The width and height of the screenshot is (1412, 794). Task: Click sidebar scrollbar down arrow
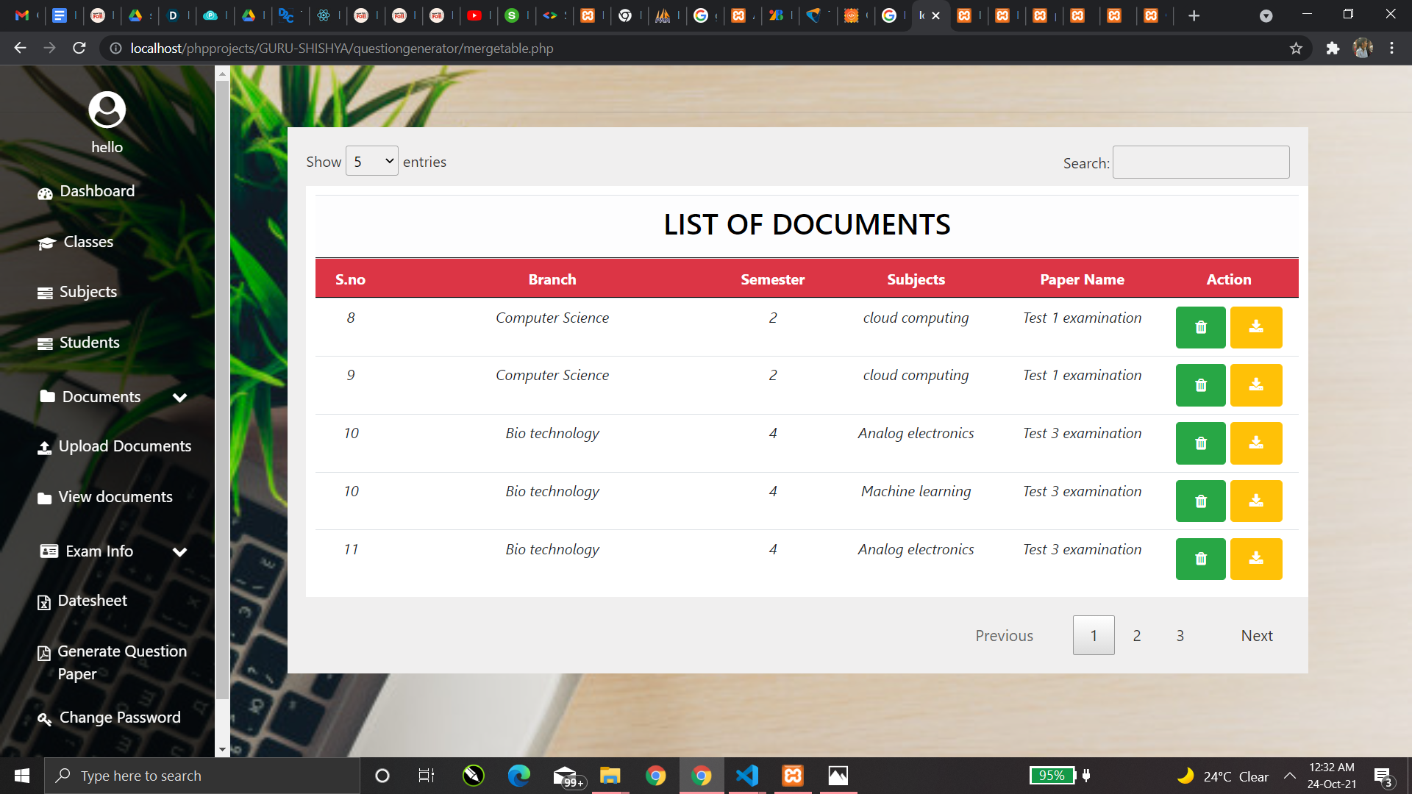[222, 750]
